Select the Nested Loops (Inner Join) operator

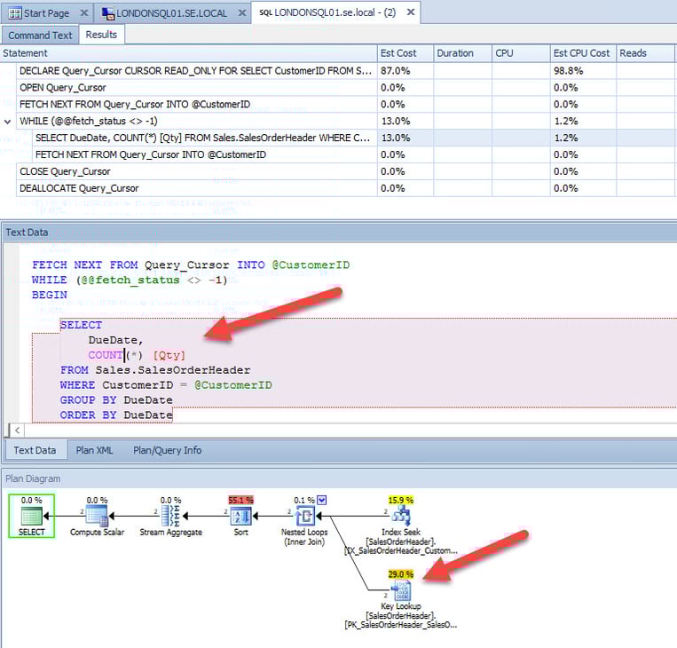tap(305, 516)
